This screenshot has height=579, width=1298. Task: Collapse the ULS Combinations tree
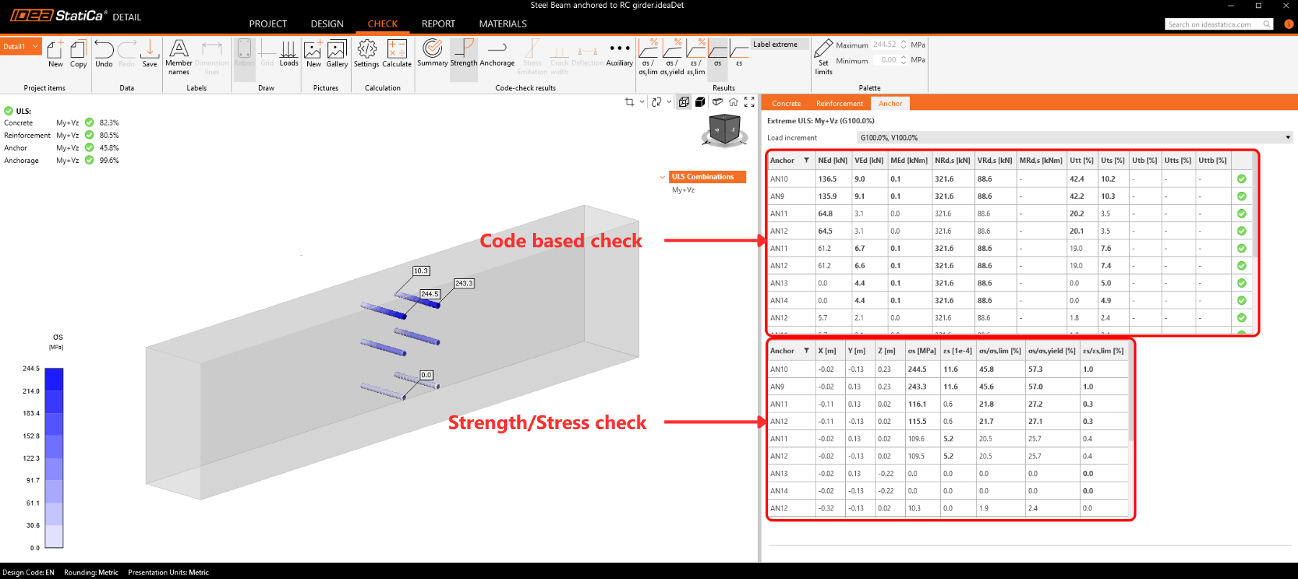coord(663,177)
